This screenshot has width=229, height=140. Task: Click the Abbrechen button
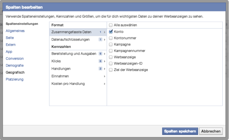click(x=211, y=131)
